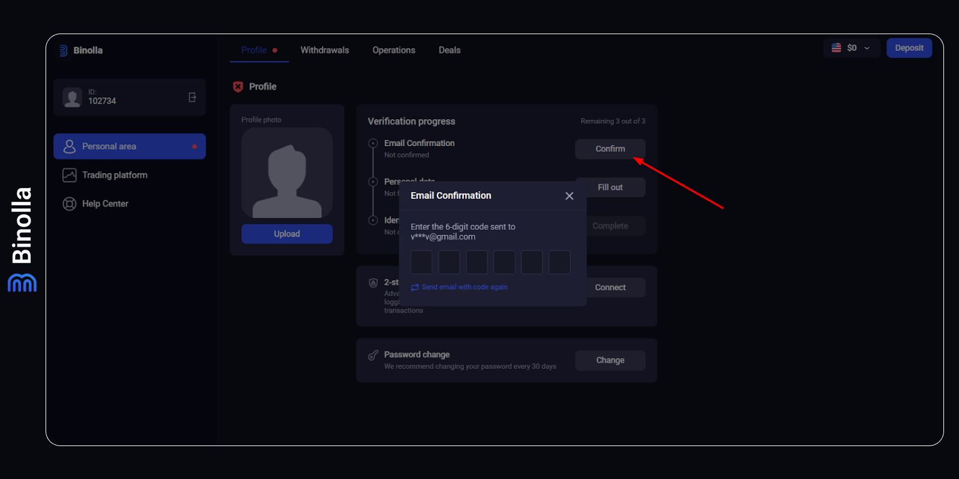Click the US flag icon near balance
Viewport: 959px width, 479px height.
pyautogui.click(x=836, y=47)
